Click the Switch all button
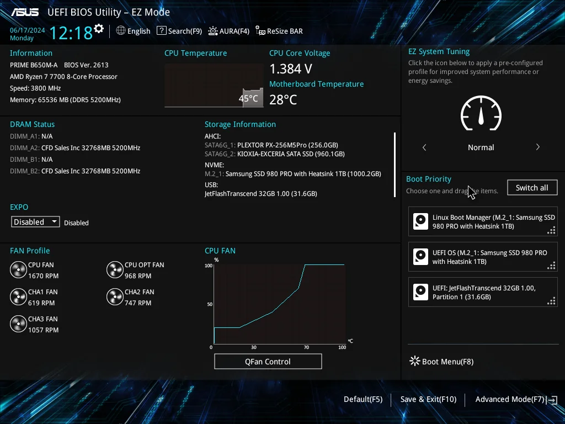 pyautogui.click(x=532, y=188)
